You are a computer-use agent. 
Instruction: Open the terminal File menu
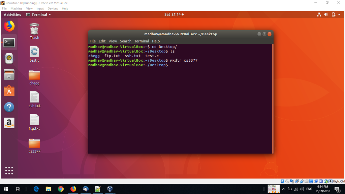pyautogui.click(x=93, y=41)
